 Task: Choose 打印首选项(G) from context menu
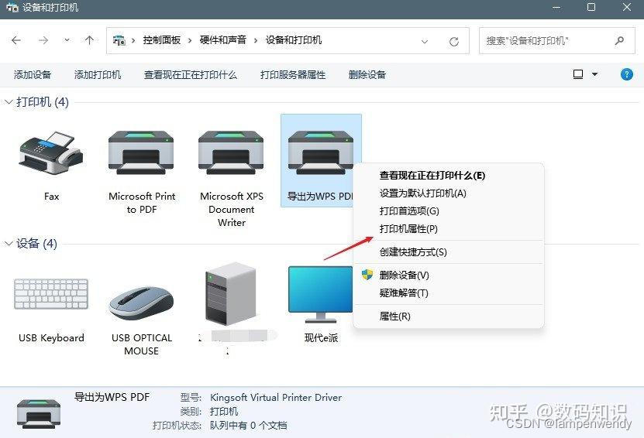pos(409,210)
